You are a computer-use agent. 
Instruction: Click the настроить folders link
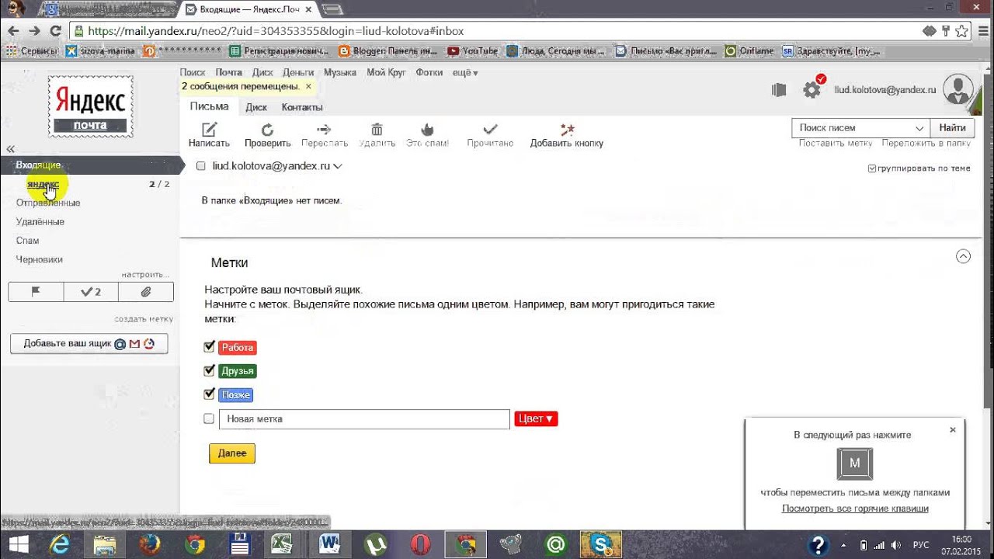(144, 275)
